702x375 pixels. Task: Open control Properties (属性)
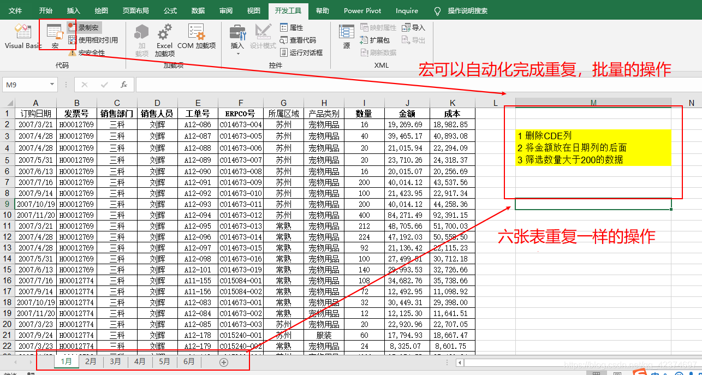[x=291, y=27]
